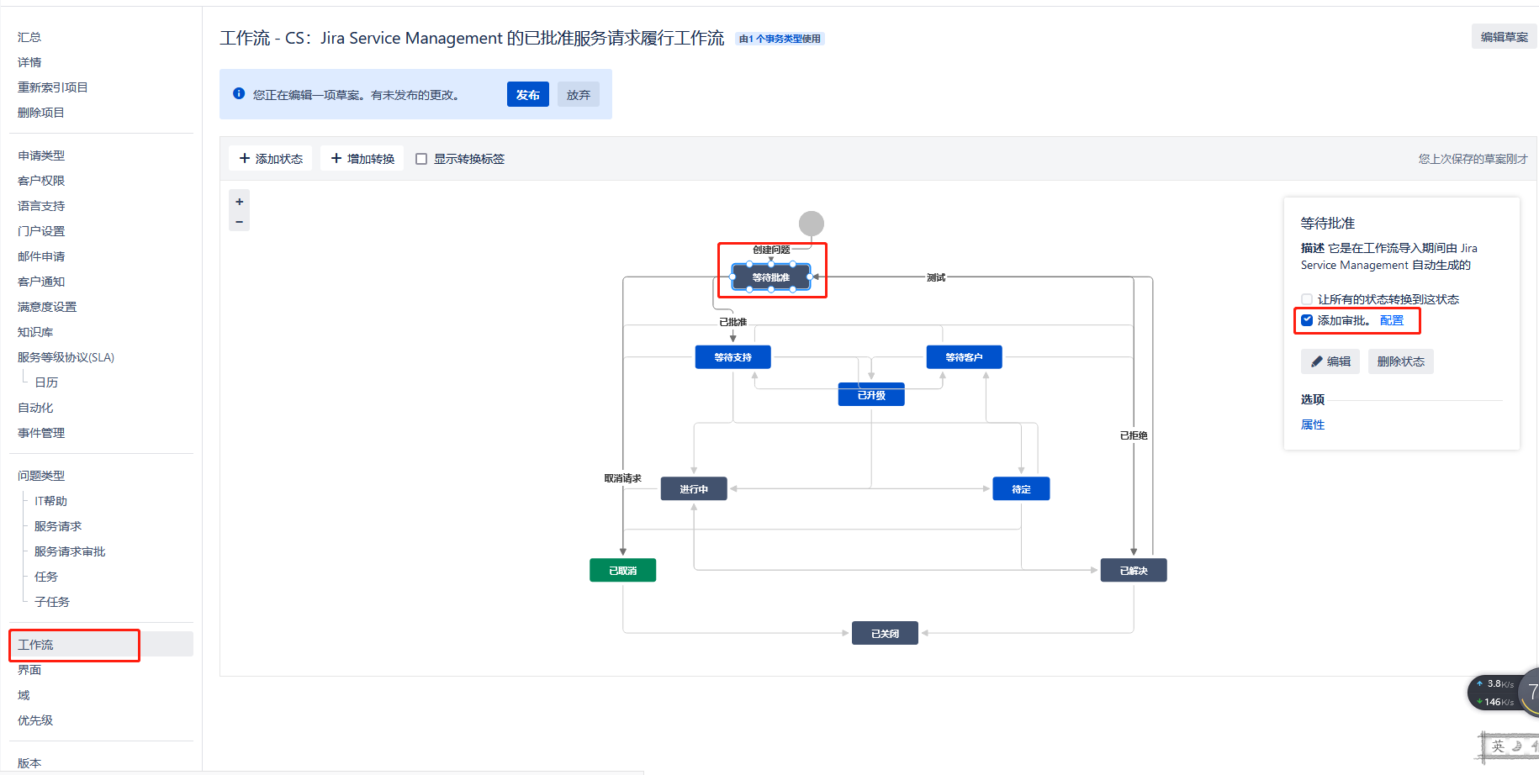Click the pencil 编辑 button in status panel
Image resolution: width=1539 pixels, height=775 pixels.
[x=1330, y=361]
